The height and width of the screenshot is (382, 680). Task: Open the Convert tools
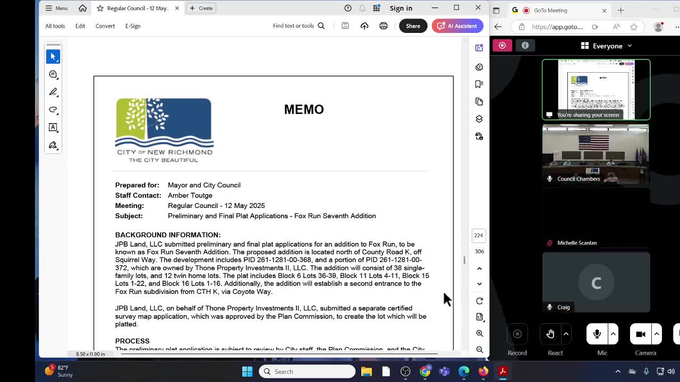pyautogui.click(x=105, y=26)
